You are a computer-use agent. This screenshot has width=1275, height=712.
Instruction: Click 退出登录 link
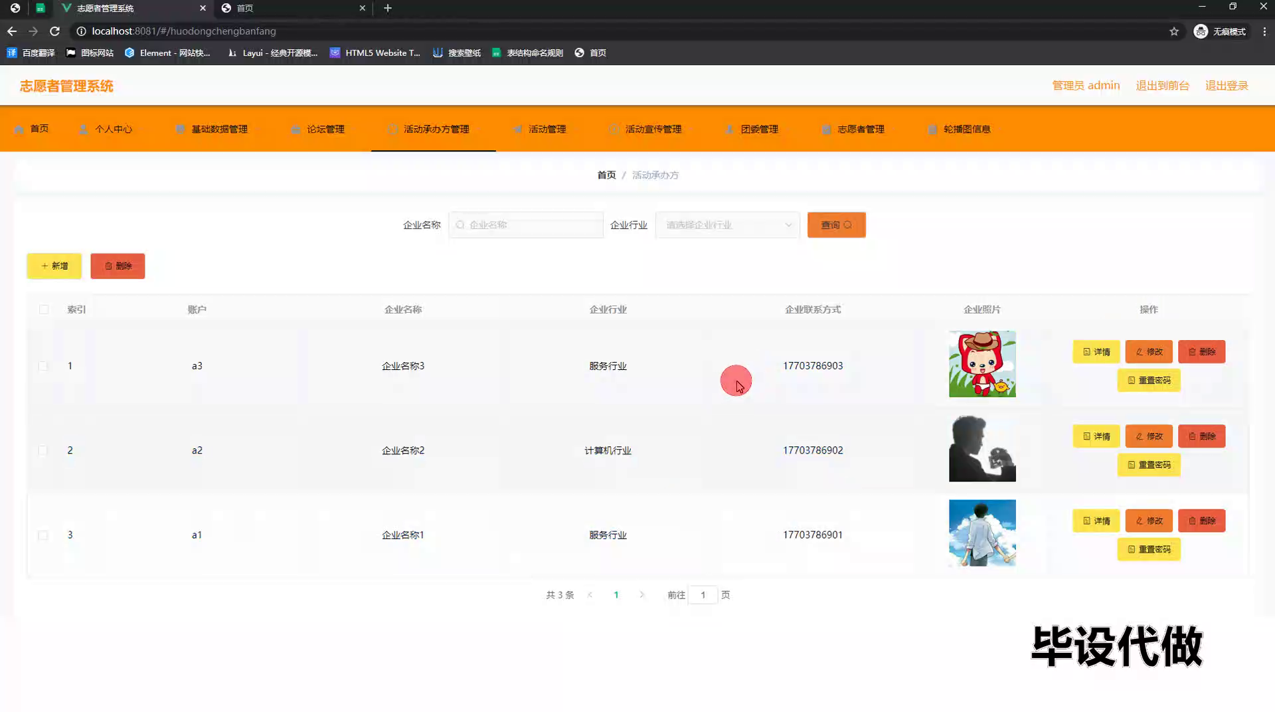(x=1227, y=86)
